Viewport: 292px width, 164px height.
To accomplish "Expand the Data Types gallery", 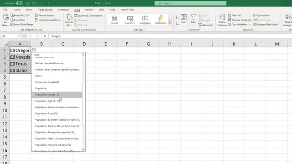I will (x=170, y=24).
